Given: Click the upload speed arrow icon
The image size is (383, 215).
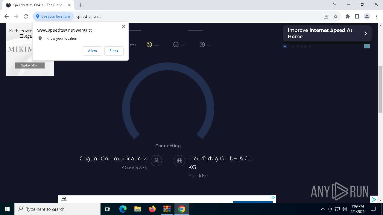Looking at the screenshot, I should click(x=202, y=44).
